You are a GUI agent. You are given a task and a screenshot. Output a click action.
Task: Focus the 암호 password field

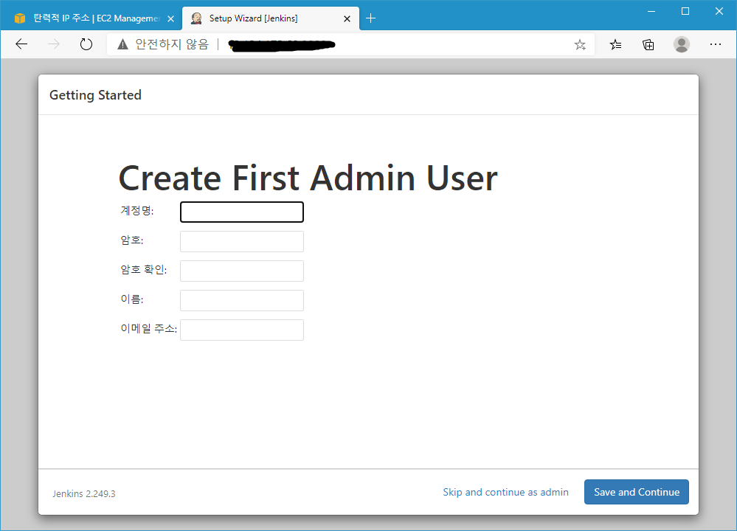(x=241, y=242)
